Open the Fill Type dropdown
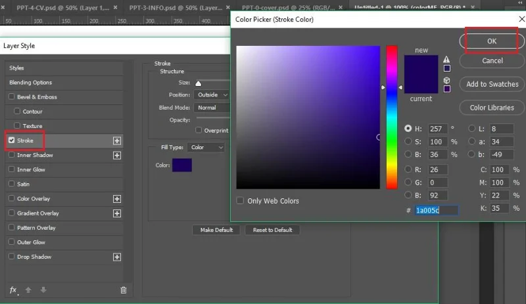 click(x=206, y=147)
